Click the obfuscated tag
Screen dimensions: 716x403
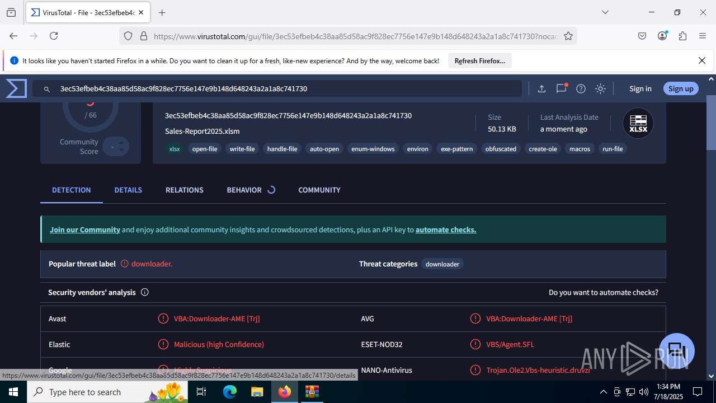(x=501, y=149)
